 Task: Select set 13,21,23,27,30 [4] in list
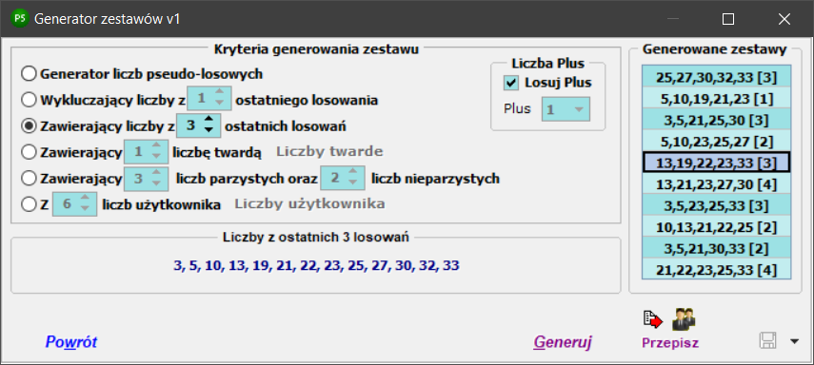click(716, 183)
